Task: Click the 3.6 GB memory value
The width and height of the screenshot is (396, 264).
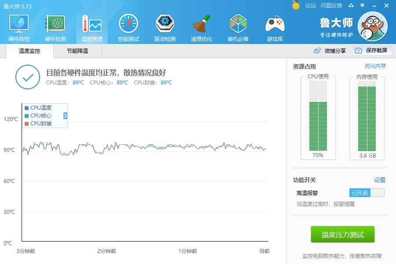Action: (x=368, y=156)
